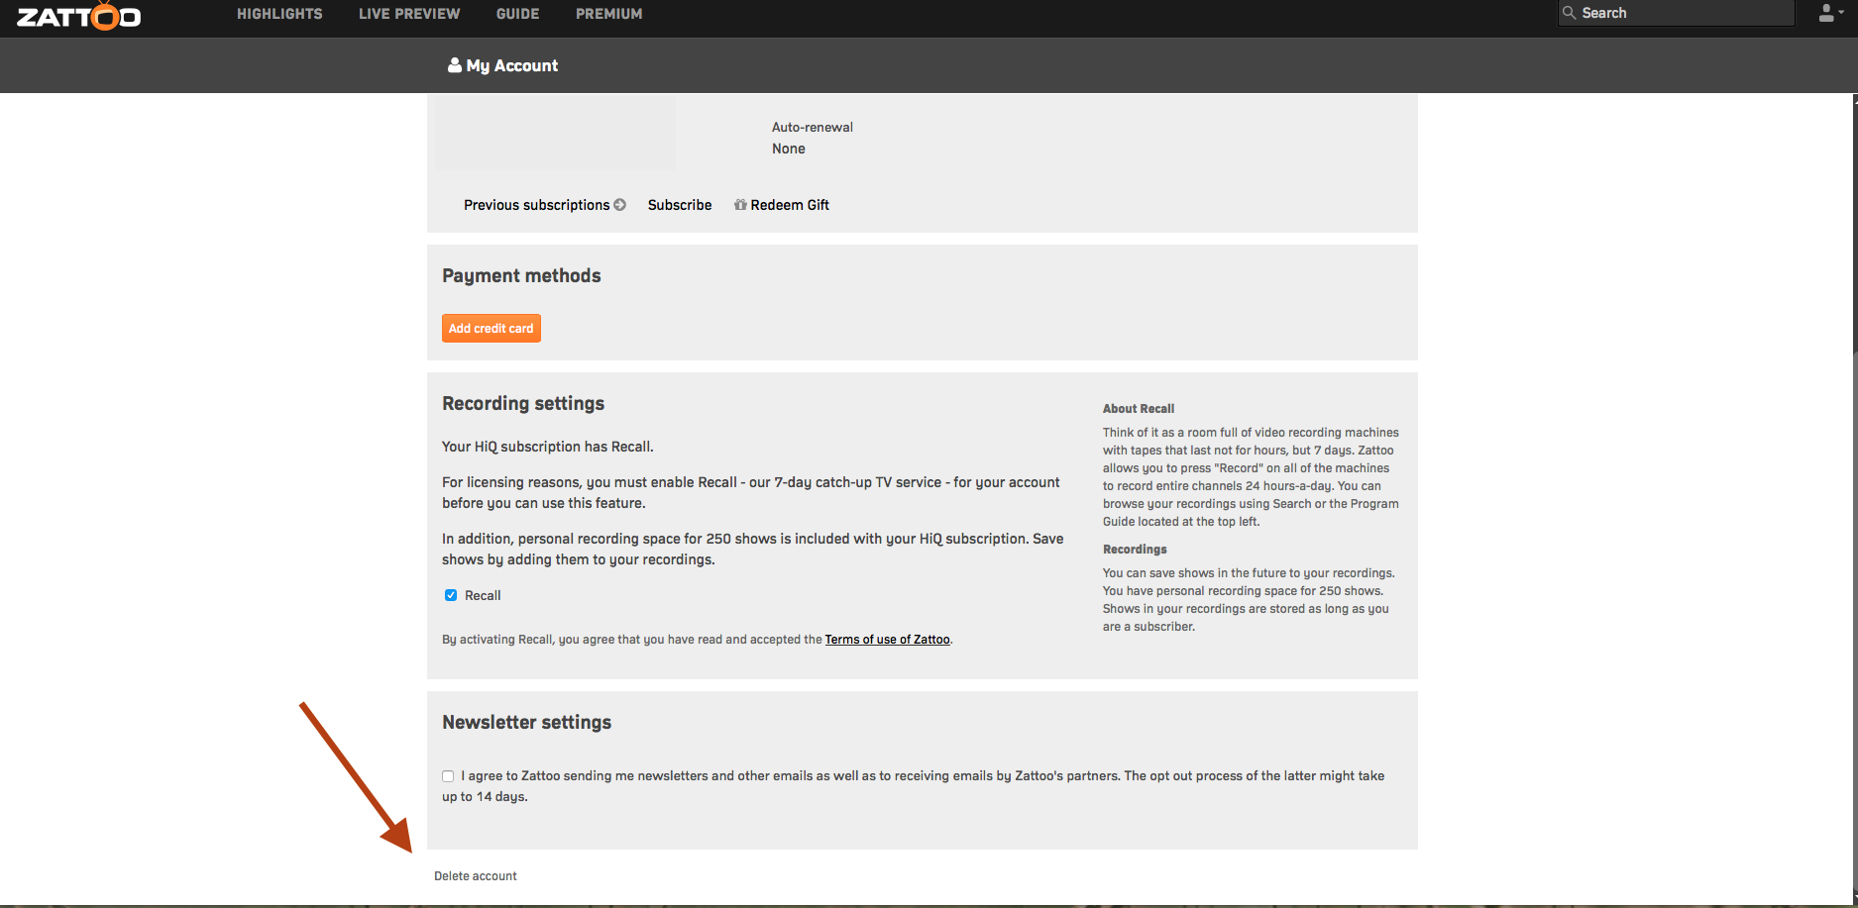Click the Recall checkbox label text
The height and width of the screenshot is (908, 1858).
click(x=483, y=595)
